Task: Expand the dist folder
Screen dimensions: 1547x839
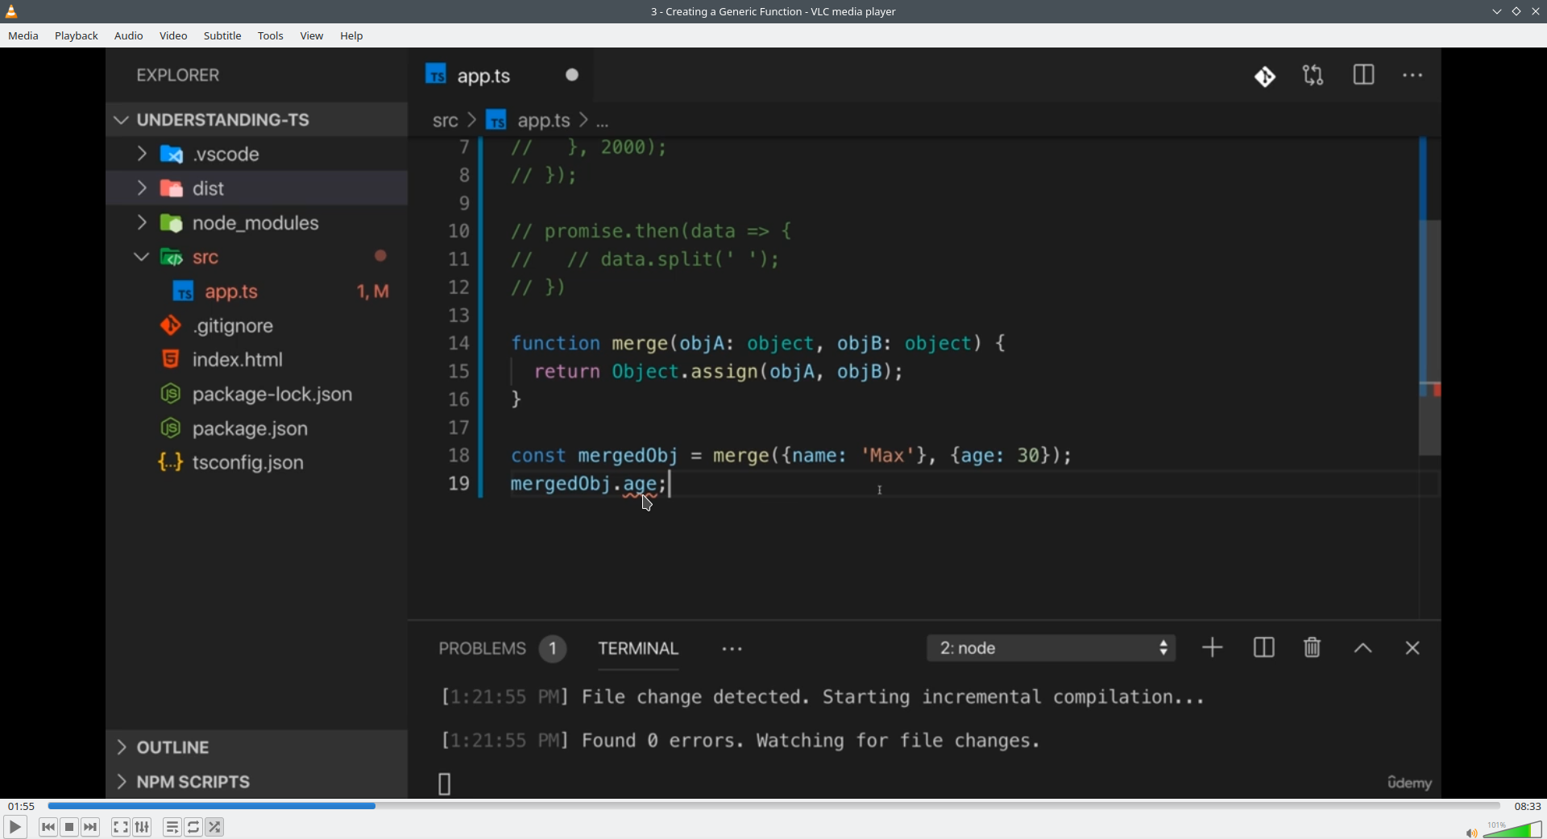Action: [258, 188]
